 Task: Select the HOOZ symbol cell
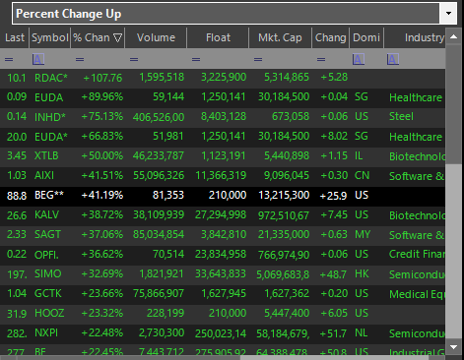(x=49, y=313)
